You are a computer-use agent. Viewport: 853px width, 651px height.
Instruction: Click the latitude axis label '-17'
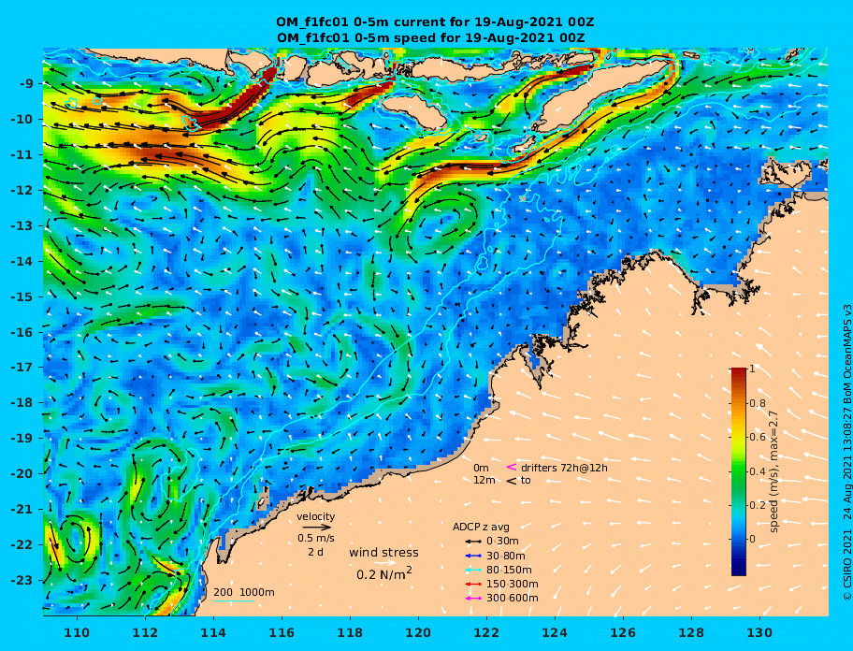coord(22,368)
